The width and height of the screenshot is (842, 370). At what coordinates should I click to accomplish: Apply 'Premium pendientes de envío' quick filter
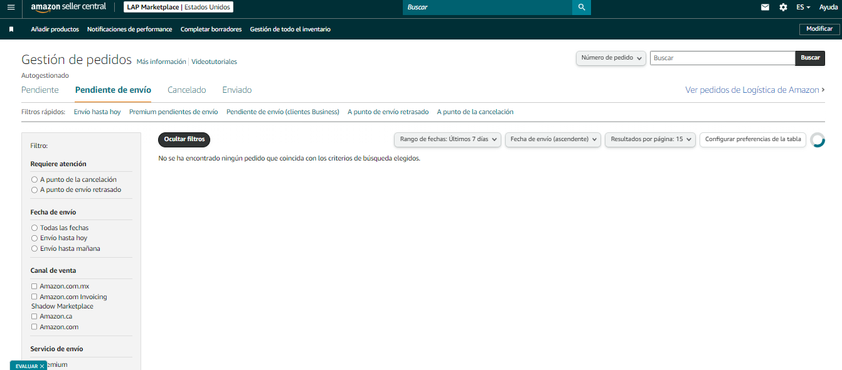click(174, 112)
